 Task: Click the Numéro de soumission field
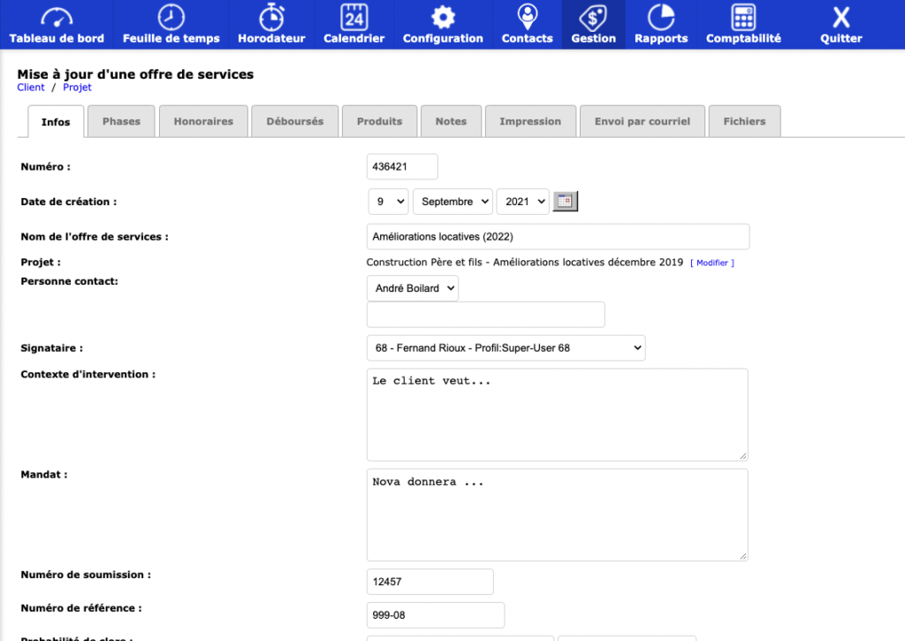(430, 582)
